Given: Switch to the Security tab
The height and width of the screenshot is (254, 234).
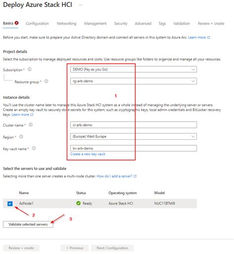Looking at the screenshot, I should pos(121,24).
